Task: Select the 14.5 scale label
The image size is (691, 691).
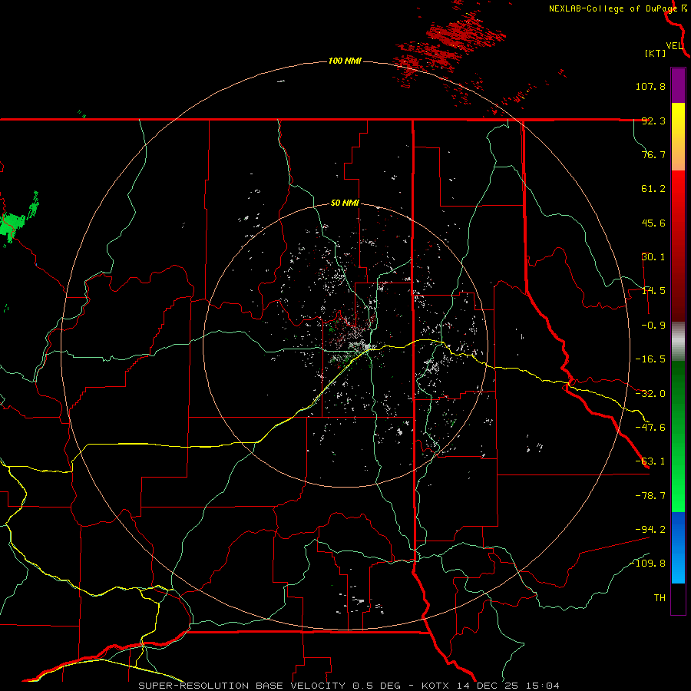Action: click(x=653, y=291)
